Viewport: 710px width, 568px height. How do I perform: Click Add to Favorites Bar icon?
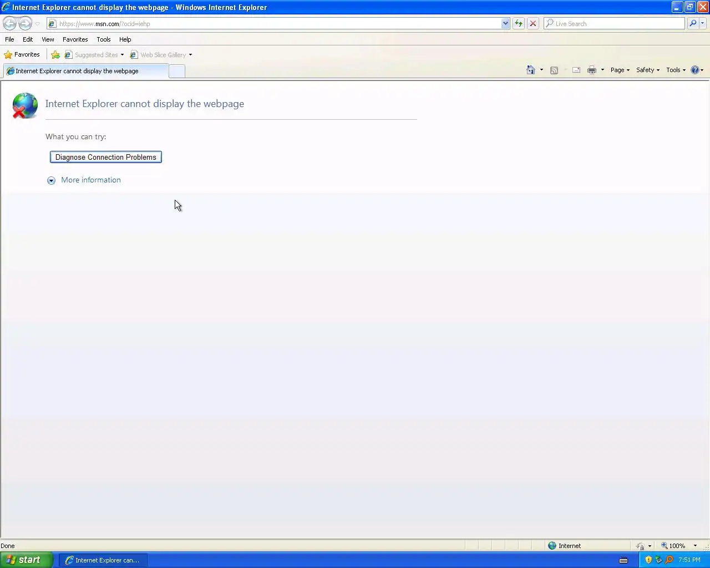pos(55,54)
